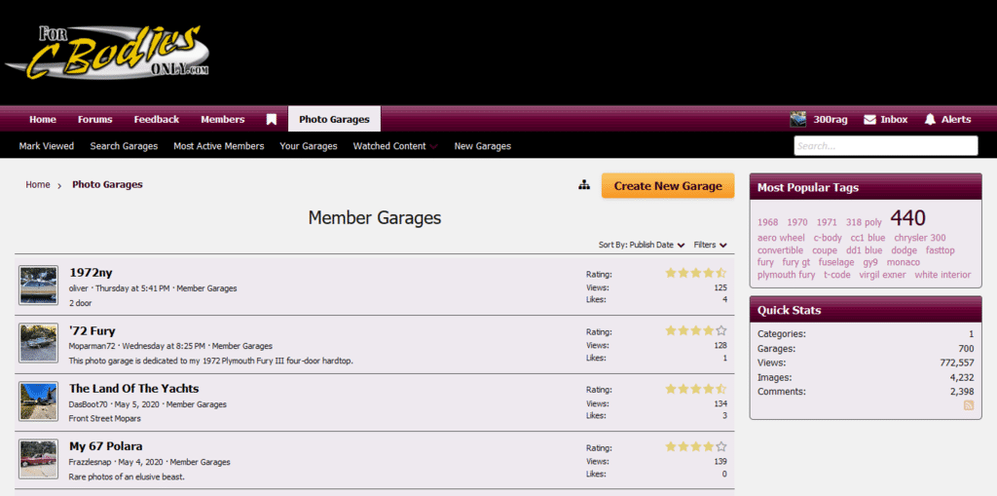This screenshot has width=997, height=496.
Task: Click the 1970 tag
Action: tap(797, 223)
